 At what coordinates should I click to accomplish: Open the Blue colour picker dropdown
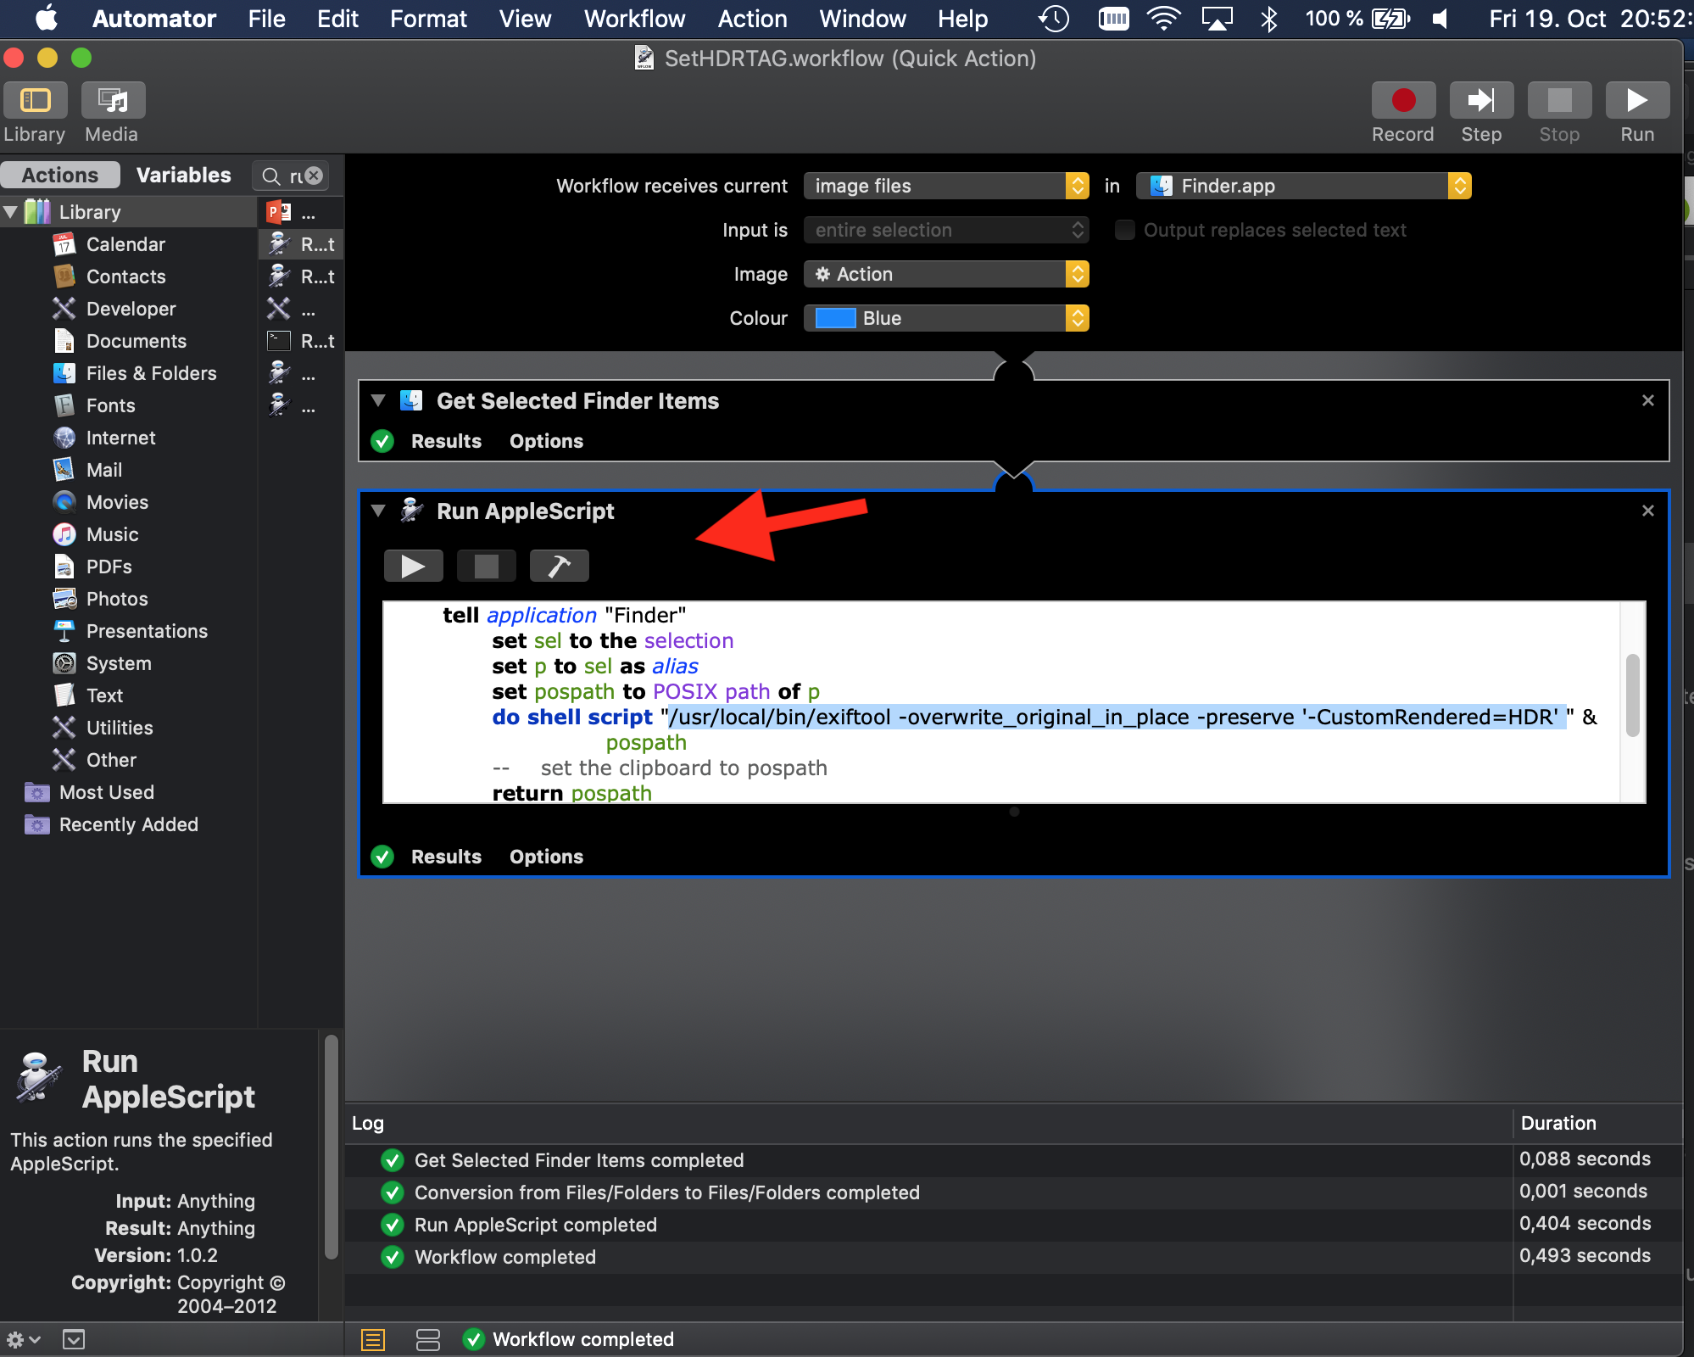click(945, 318)
